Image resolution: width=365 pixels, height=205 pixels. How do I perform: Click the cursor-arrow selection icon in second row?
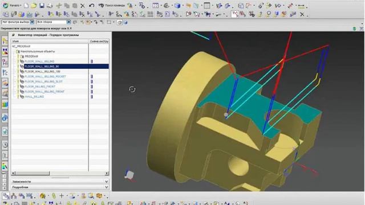197,14
